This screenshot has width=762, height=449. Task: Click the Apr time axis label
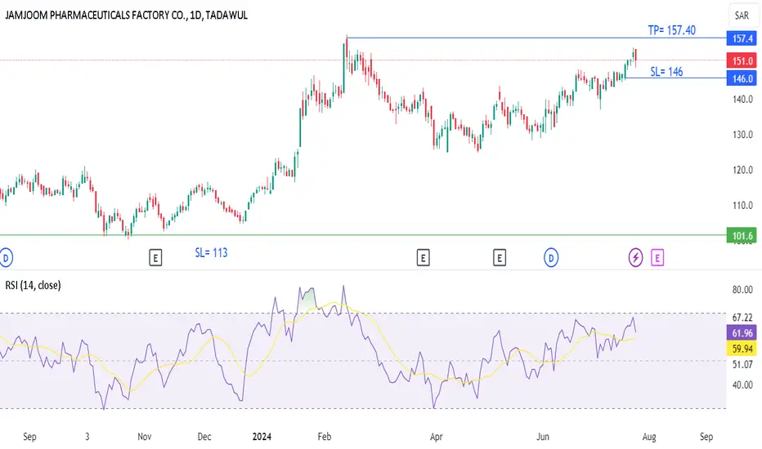point(437,437)
